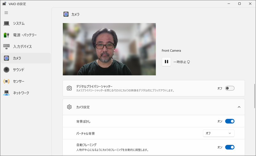The width and height of the screenshot is (256, 156).
Task: Click the カメラ設定 section title
Action: point(83,107)
